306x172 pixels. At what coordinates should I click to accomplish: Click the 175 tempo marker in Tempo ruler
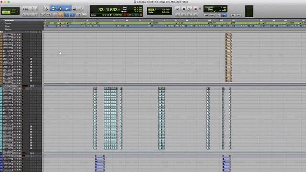pyautogui.click(x=233, y=23)
